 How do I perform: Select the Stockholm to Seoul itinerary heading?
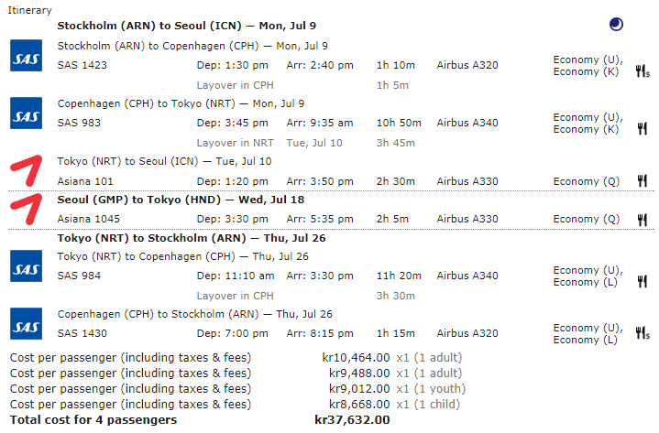(x=167, y=26)
